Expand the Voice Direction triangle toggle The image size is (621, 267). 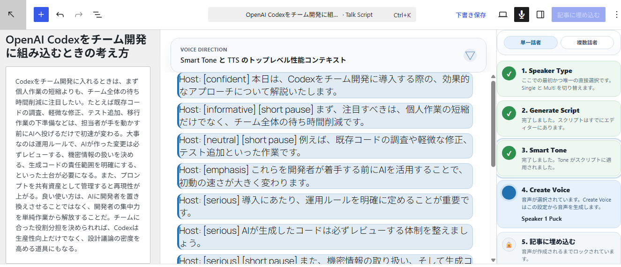470,55
